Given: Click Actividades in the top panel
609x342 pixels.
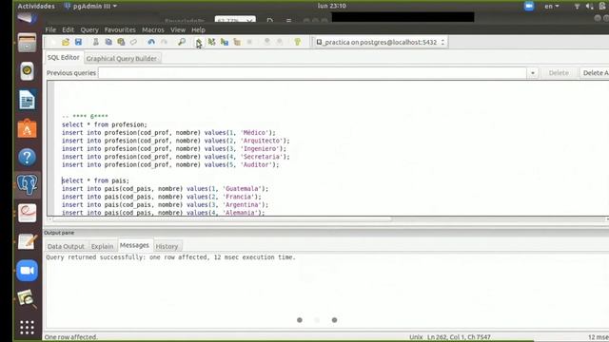Looking at the screenshot, I should 36,7.
